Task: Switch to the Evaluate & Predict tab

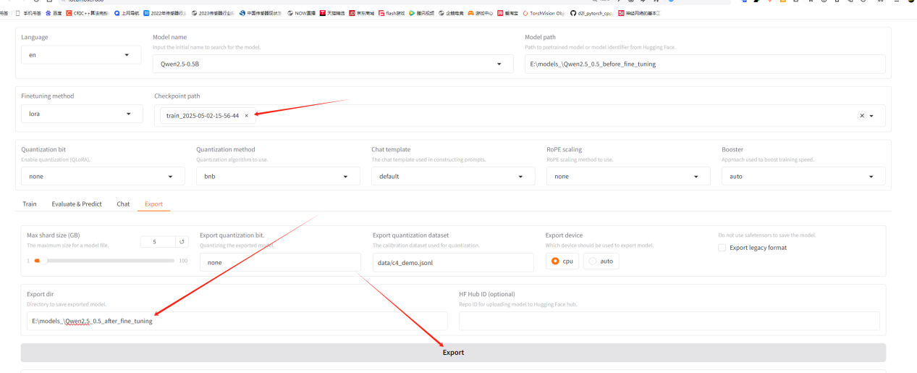Action: 77,204
